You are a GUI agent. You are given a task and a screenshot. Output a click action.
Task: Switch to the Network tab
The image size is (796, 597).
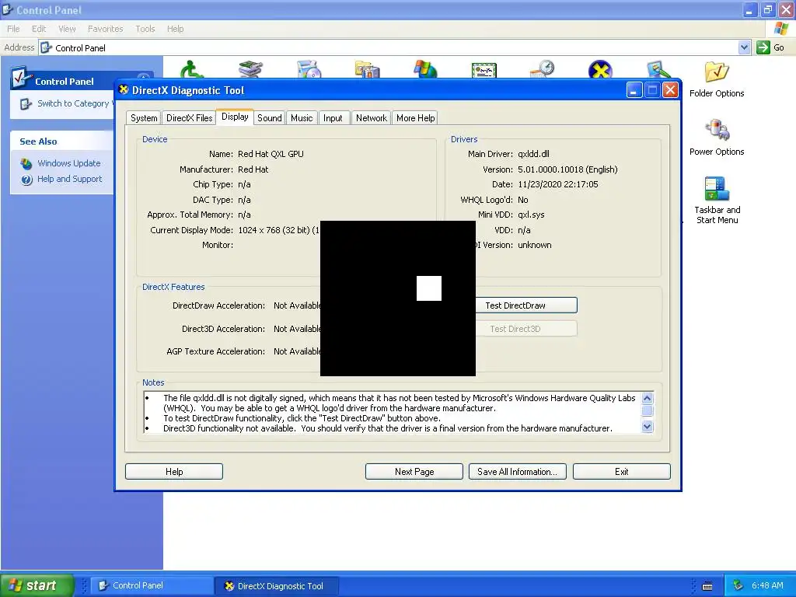pyautogui.click(x=371, y=118)
